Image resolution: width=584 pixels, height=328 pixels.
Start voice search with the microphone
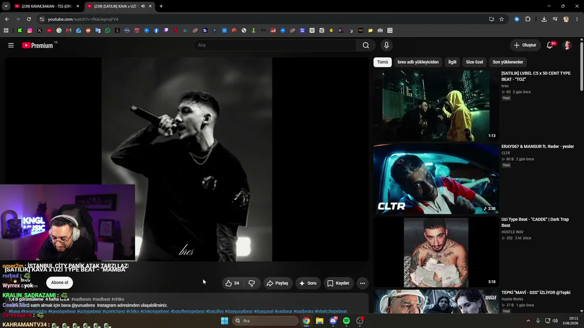(386, 45)
